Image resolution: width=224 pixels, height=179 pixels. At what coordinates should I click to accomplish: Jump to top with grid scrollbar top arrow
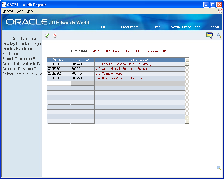coord(187,60)
